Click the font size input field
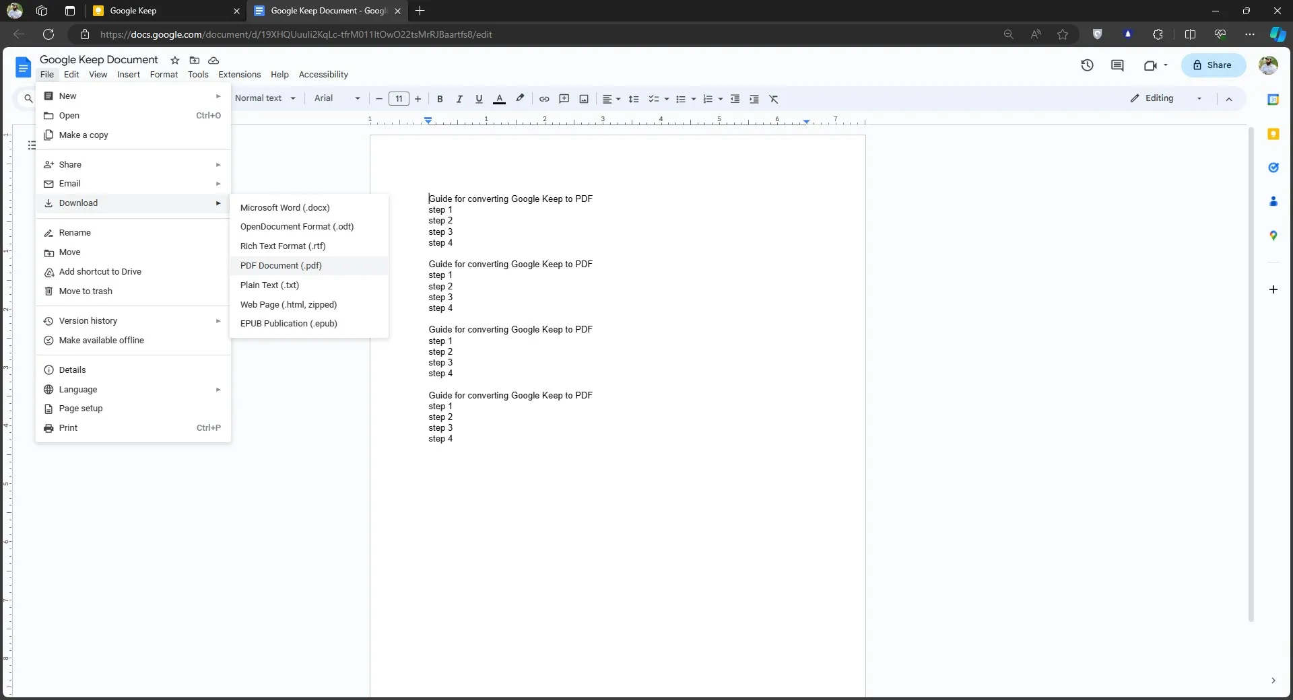 (x=399, y=99)
